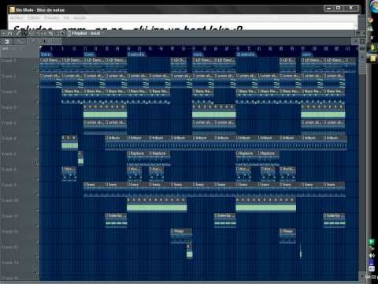Select the second Hoop clip on Track 12
This screenshot has width=378, height=284.
tap(287, 235)
